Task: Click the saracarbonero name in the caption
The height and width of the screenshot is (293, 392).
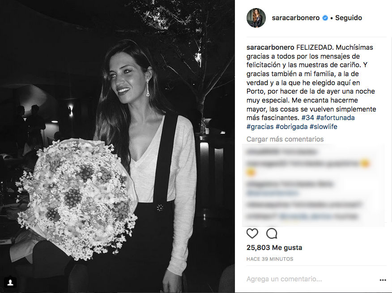Action: pyautogui.click(x=270, y=47)
